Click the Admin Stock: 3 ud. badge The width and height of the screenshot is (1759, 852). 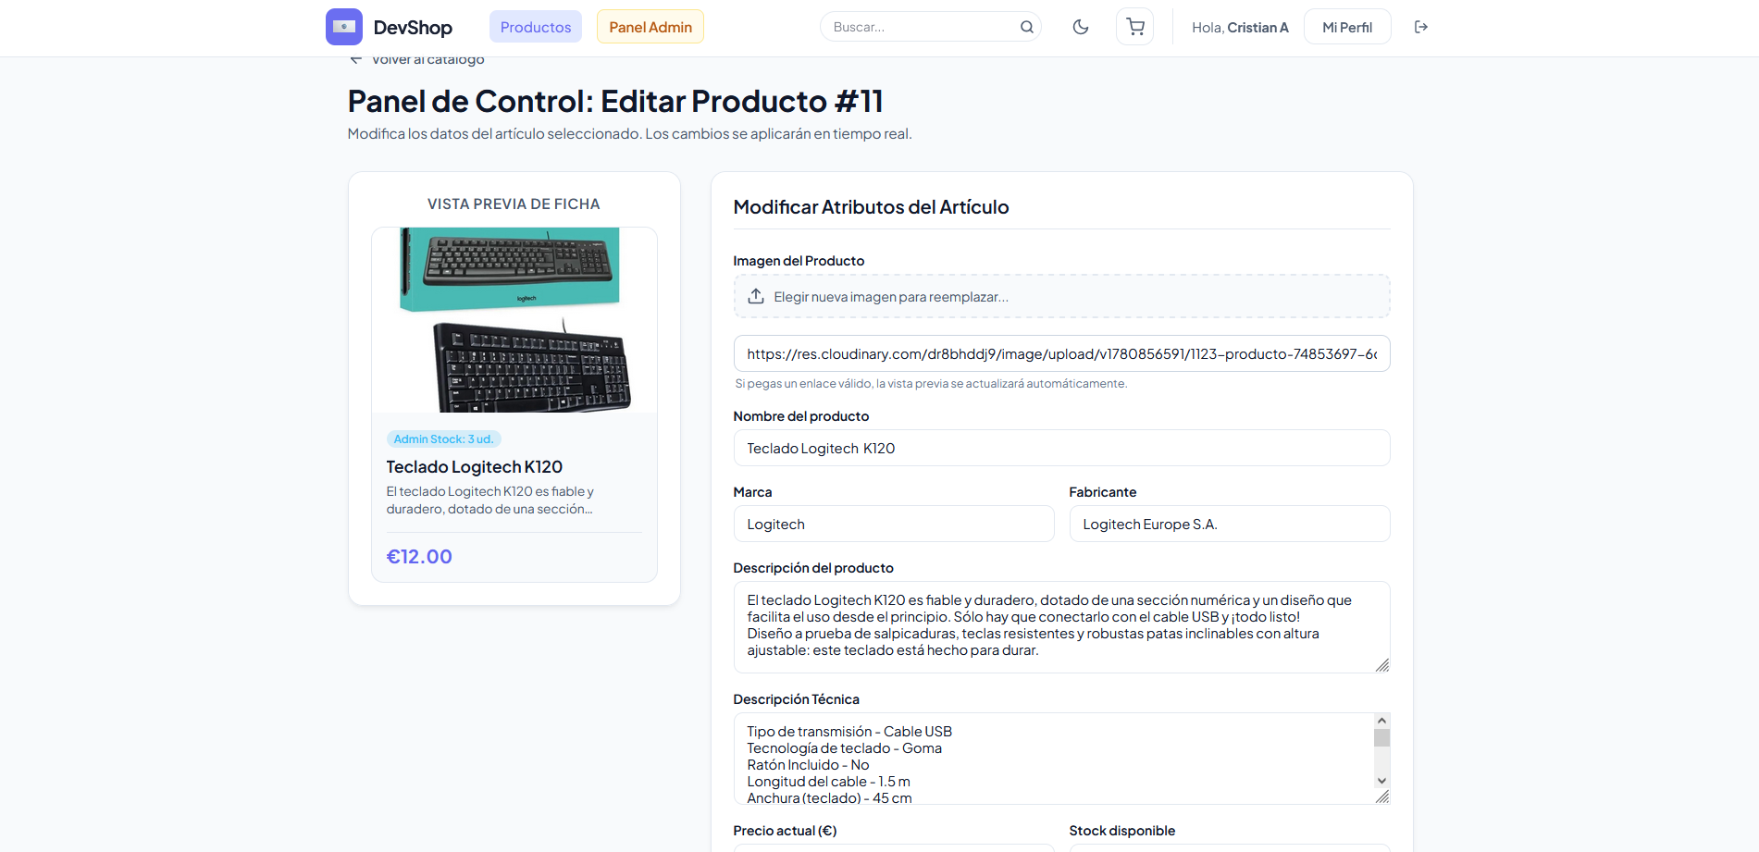click(443, 439)
